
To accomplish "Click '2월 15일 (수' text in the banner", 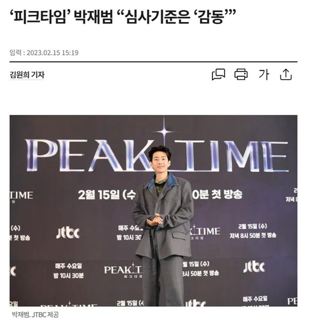I will pyautogui.click(x=107, y=195).
